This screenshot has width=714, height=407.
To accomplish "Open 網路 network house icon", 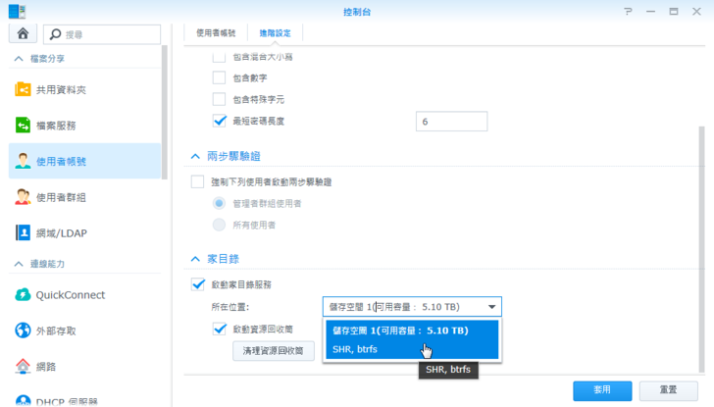I will (23, 367).
